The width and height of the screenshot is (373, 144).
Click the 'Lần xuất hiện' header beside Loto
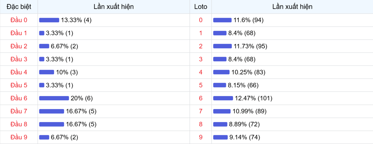292,7
